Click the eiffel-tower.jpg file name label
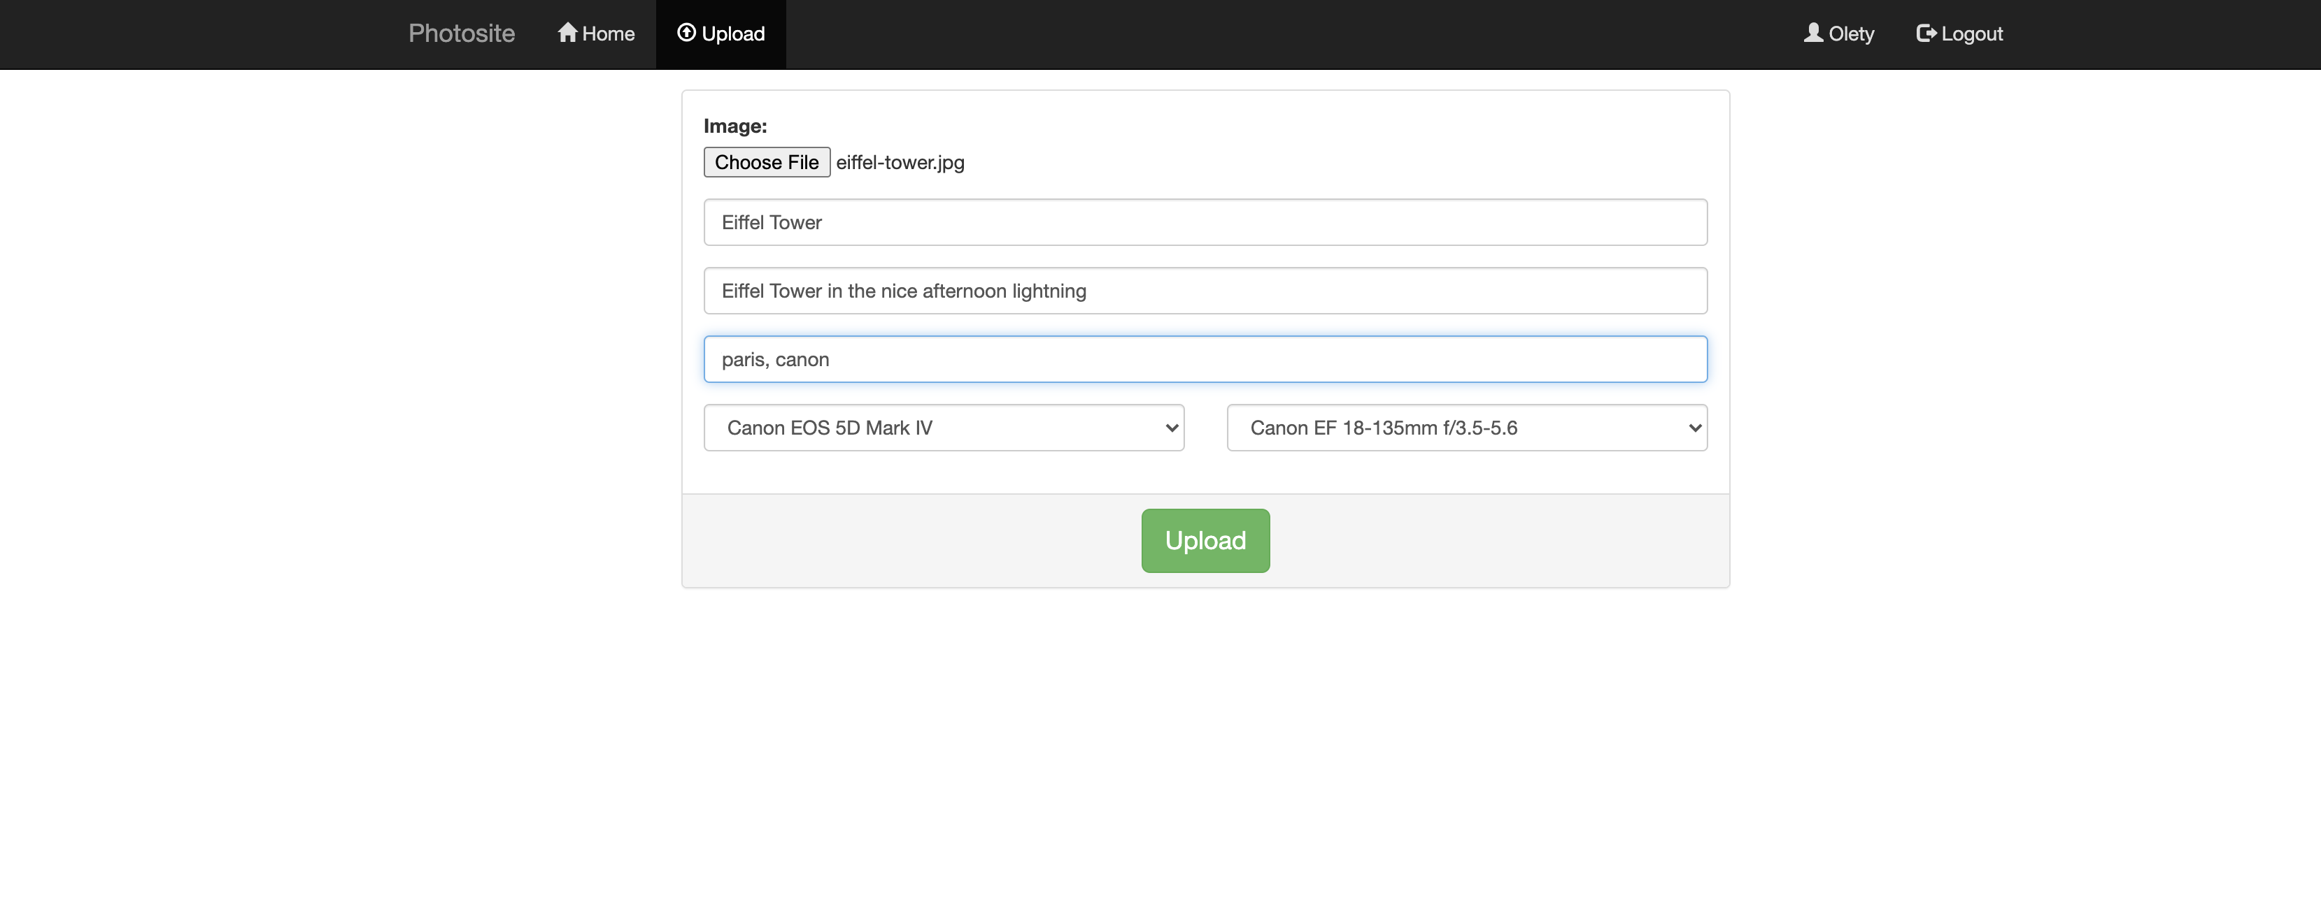This screenshot has width=2321, height=914. click(x=899, y=162)
